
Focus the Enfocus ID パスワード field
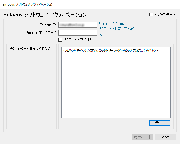[x=77, y=33]
